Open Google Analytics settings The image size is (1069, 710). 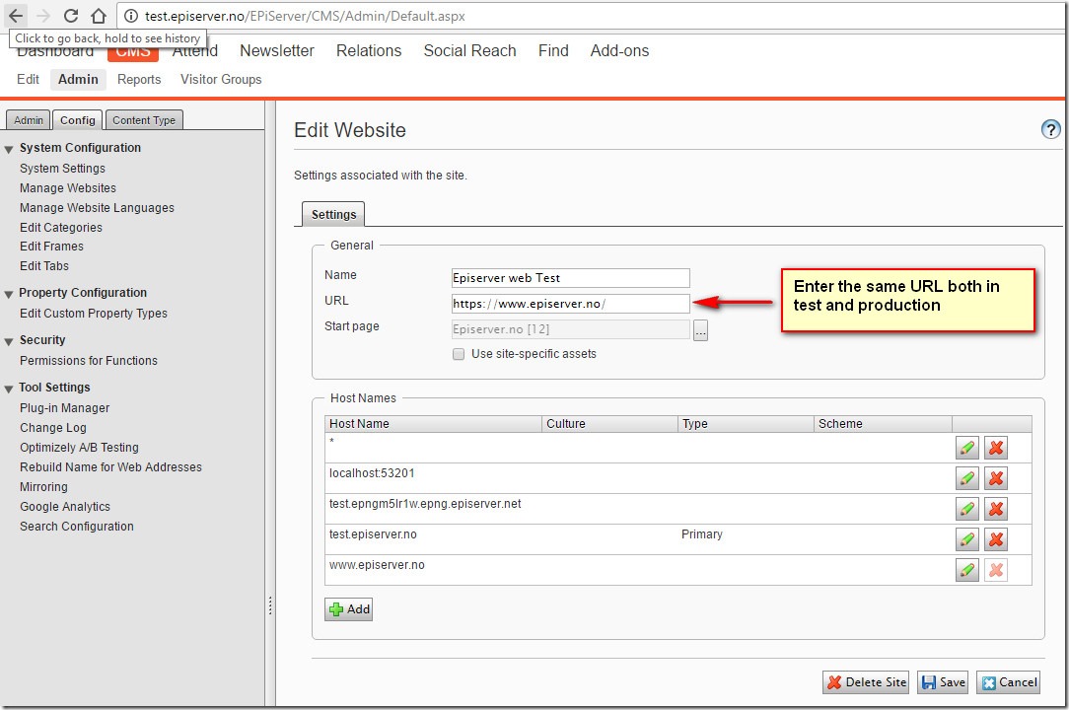(x=65, y=507)
